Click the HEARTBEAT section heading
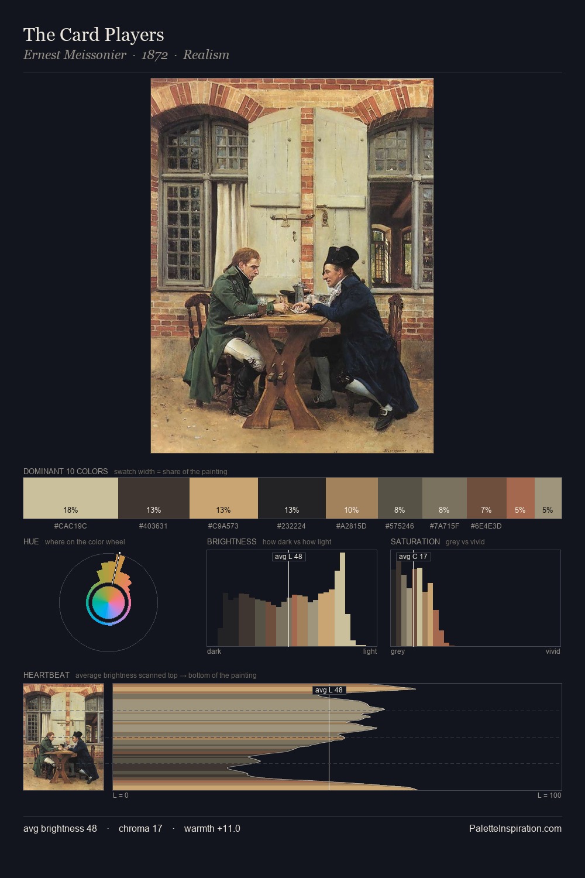The width and height of the screenshot is (585, 878). coord(46,675)
